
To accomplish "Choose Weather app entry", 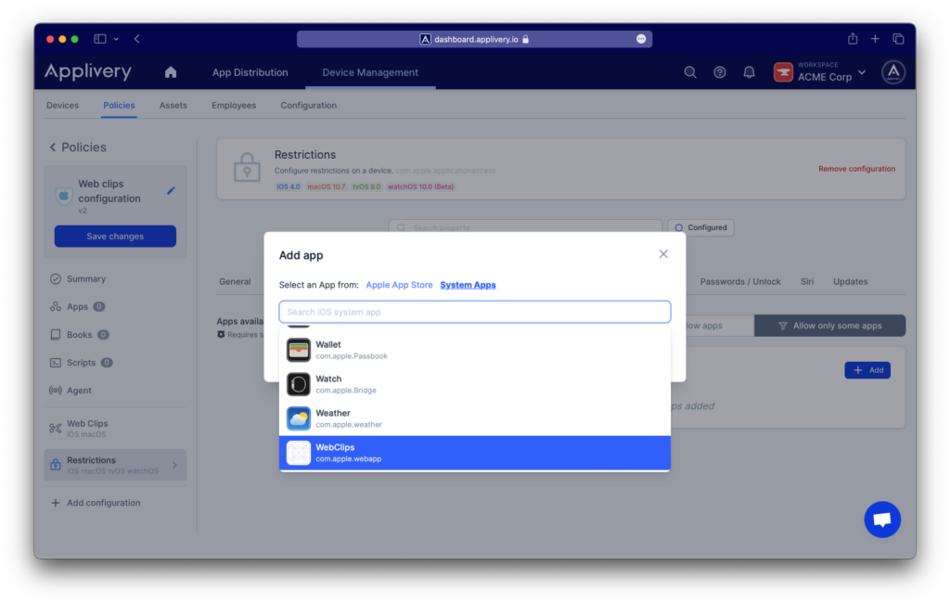I will click(474, 418).
